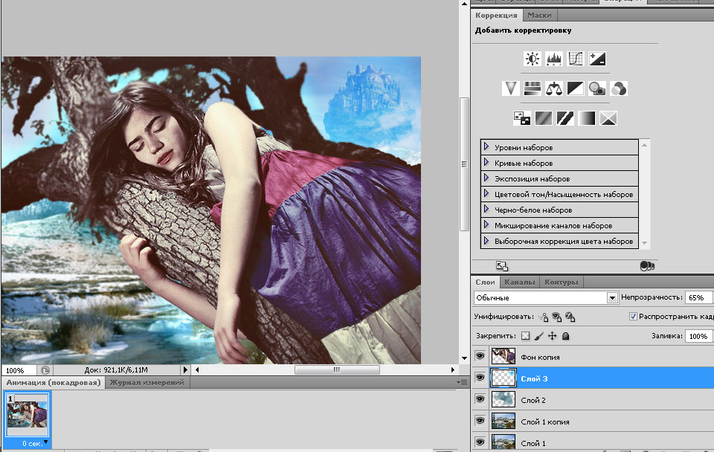Screen dimensions: 714x452
Task: Click the Заливка 100% fill field
Action: point(698,336)
